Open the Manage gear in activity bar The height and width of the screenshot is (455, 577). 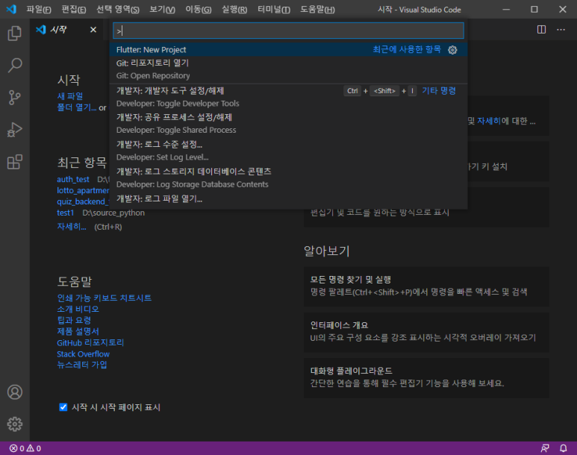(15, 424)
